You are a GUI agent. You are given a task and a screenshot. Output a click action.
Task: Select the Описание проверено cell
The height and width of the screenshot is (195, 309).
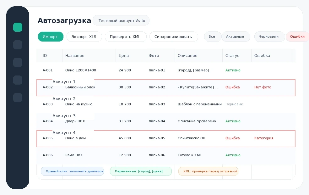[x=197, y=121]
